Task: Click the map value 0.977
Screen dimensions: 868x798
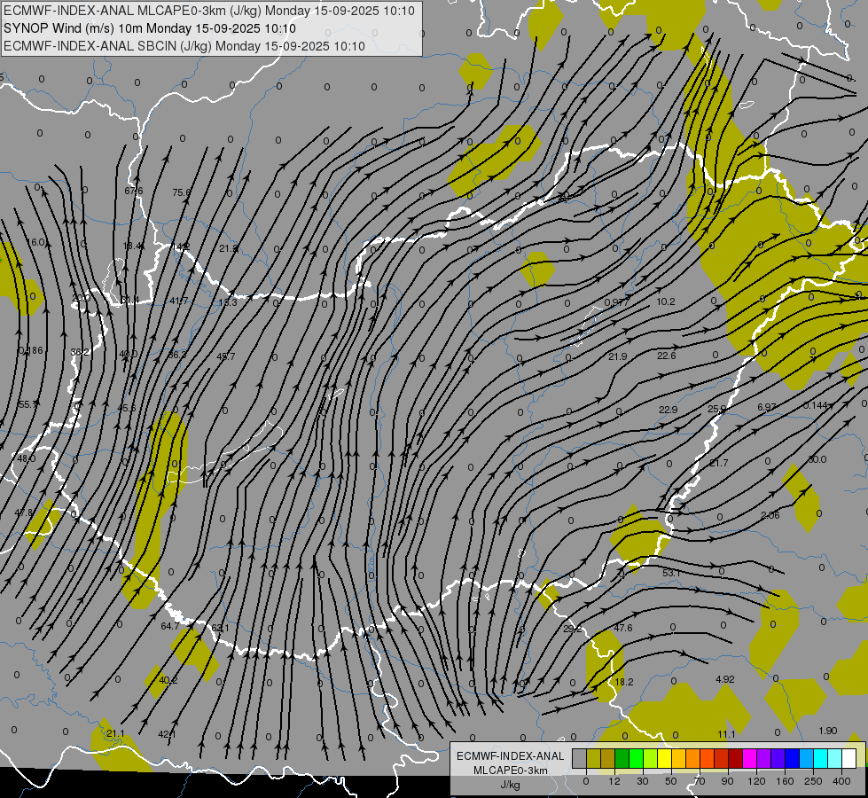Action: pyautogui.click(x=616, y=302)
